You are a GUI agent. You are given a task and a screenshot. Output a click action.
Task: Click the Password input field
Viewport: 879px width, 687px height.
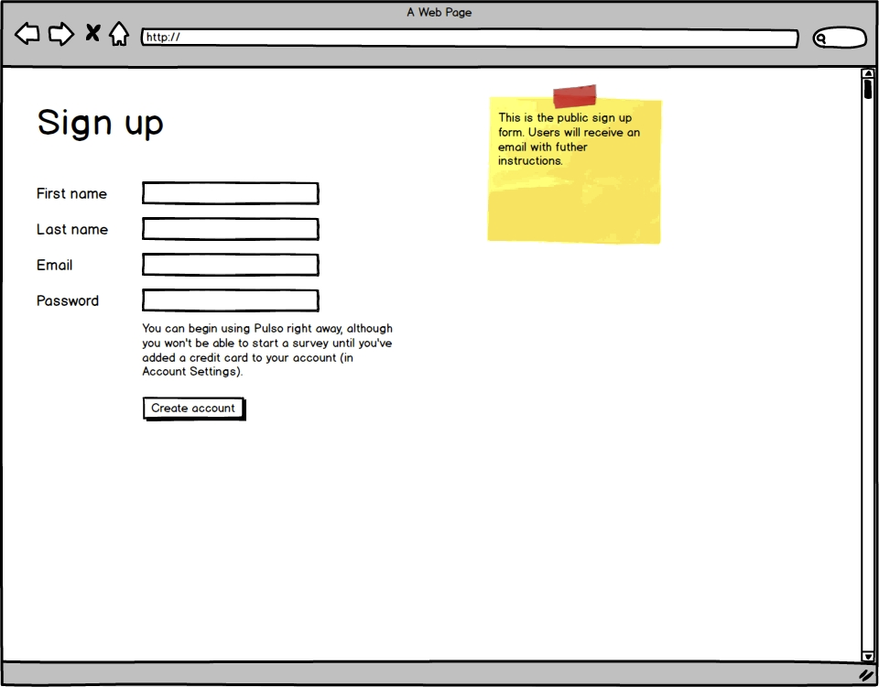[231, 300]
